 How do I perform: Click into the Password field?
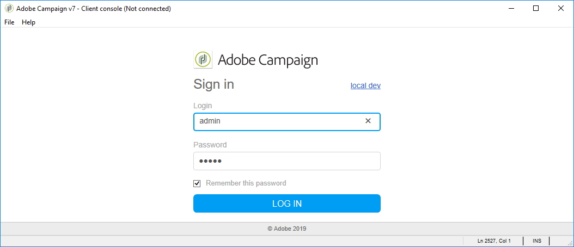point(286,161)
